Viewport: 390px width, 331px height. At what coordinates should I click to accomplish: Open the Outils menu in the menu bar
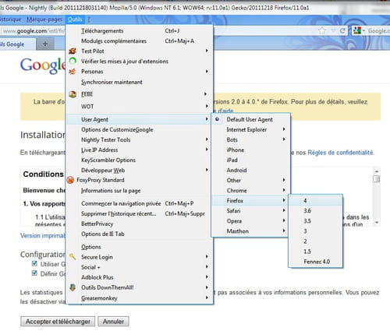(75, 19)
